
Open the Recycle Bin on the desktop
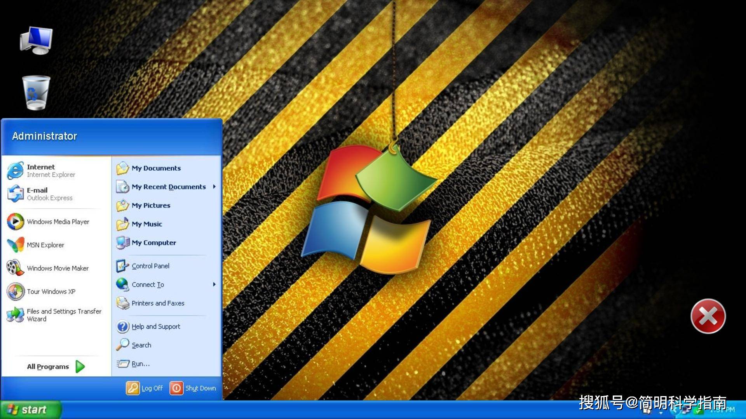(36, 93)
